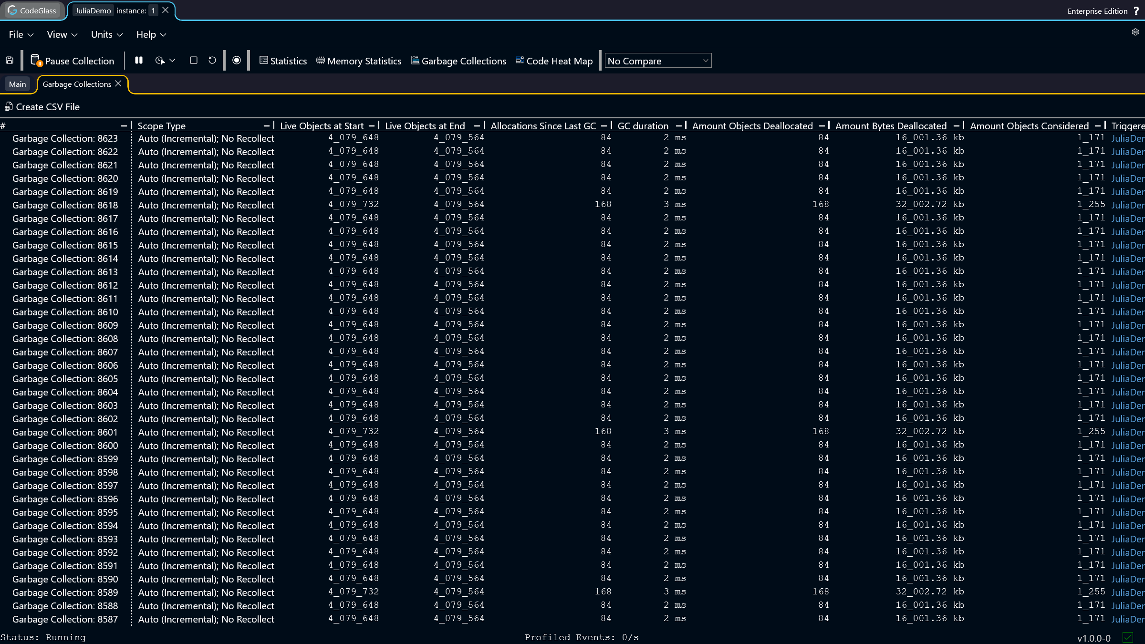Click the save disk icon

pos(10,61)
